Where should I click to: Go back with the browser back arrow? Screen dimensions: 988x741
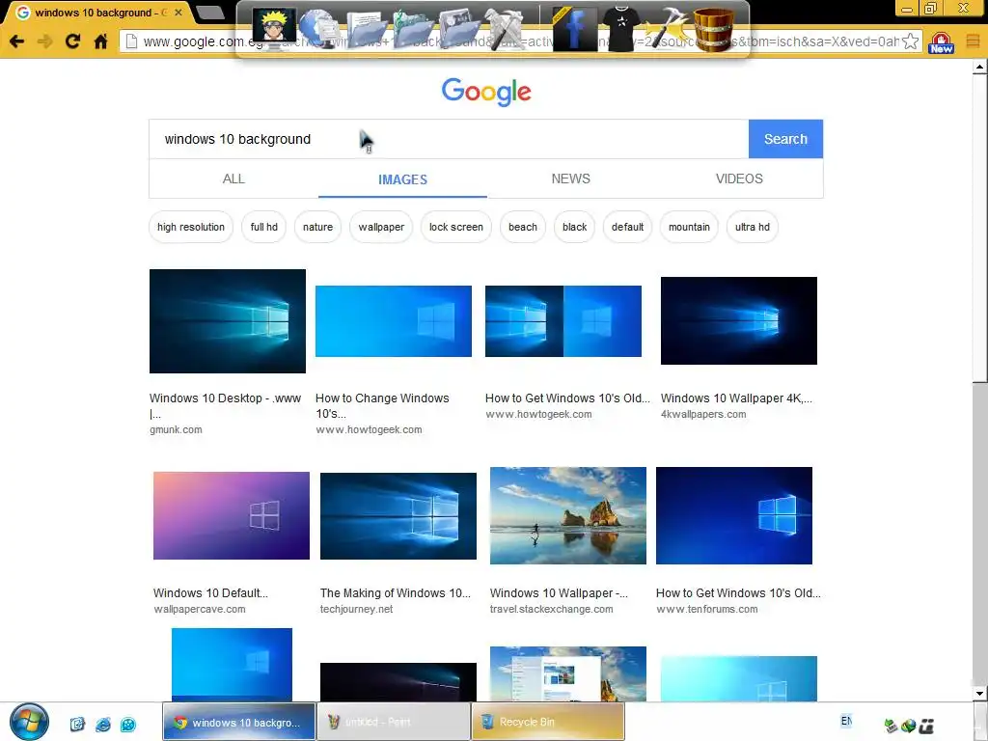pos(17,41)
